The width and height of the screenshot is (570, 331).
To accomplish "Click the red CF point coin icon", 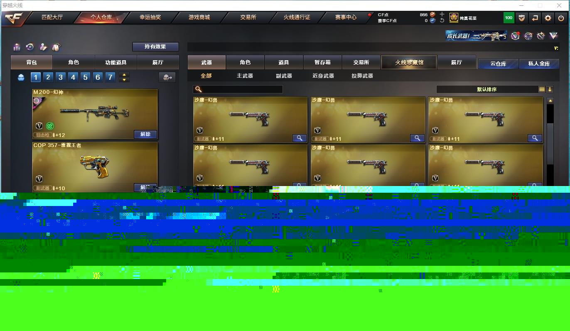I will coord(432,15).
